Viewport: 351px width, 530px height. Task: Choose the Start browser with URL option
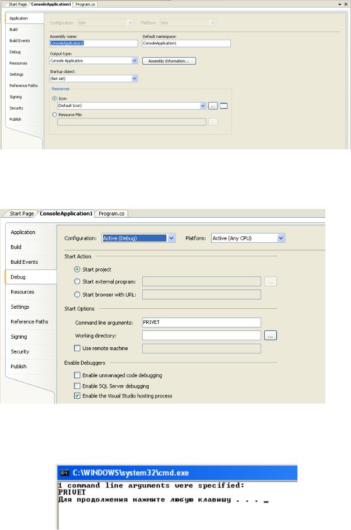pyautogui.click(x=77, y=294)
